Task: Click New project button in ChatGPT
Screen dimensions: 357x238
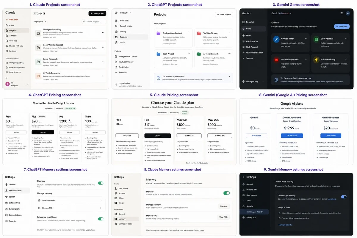Action: coord(224,14)
